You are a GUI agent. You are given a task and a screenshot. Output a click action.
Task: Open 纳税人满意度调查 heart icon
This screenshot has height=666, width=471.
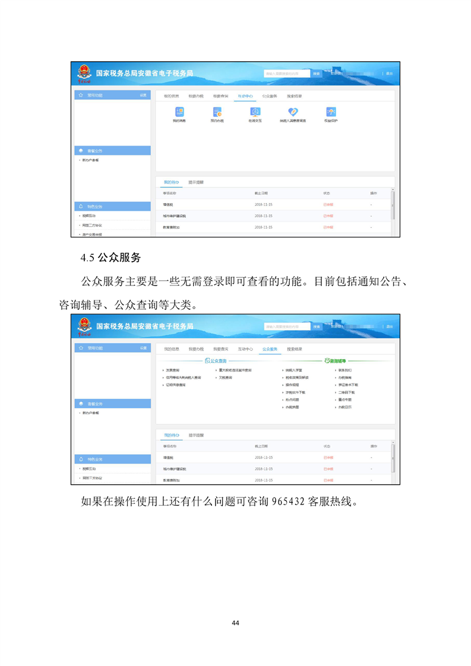click(293, 112)
